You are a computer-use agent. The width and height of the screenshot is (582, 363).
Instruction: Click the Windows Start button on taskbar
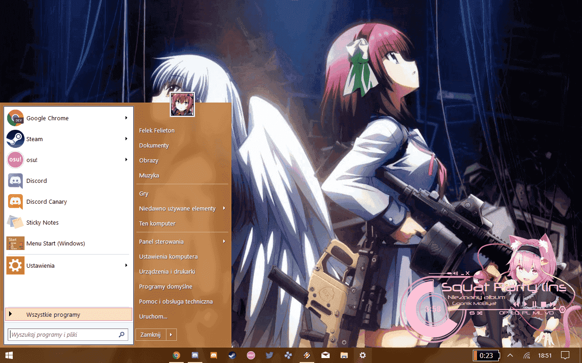tap(9, 355)
